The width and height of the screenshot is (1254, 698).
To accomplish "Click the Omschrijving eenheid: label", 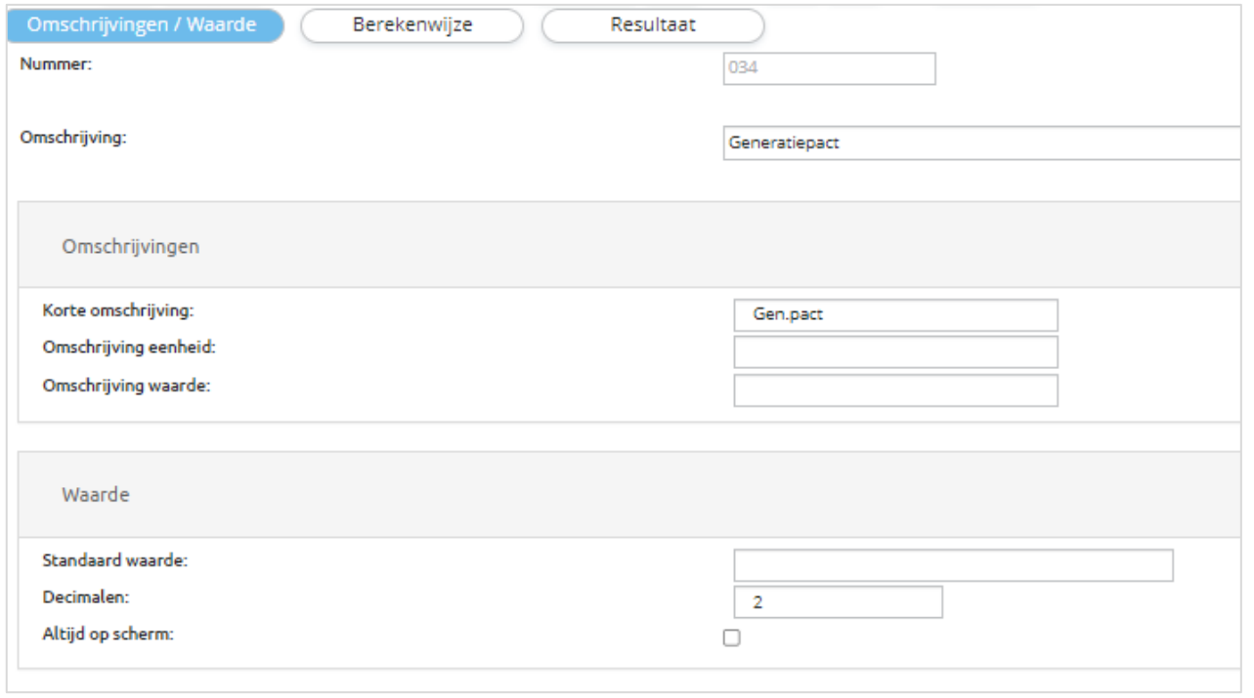I will [129, 348].
